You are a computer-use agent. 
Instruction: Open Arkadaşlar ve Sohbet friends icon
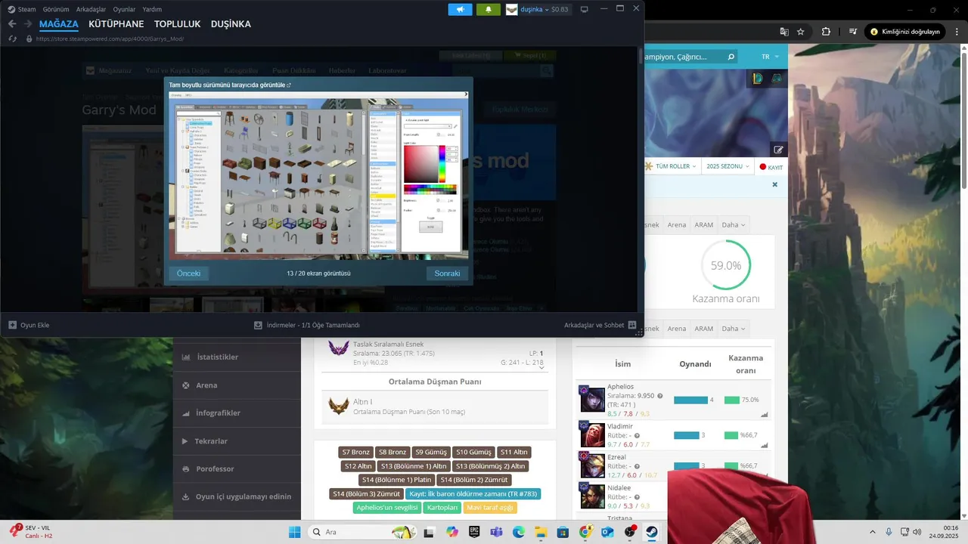pos(632,325)
